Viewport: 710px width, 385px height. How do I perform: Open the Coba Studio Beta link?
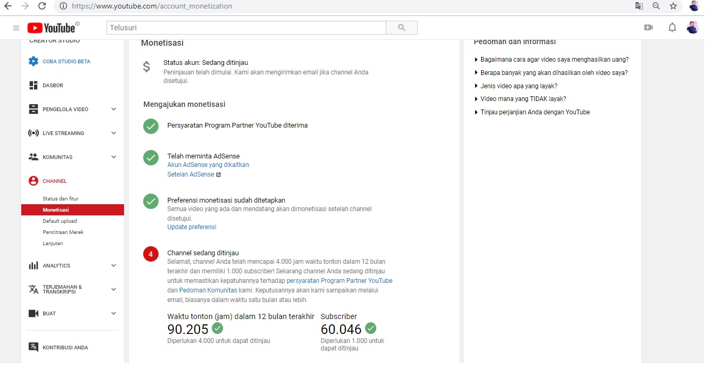(67, 62)
